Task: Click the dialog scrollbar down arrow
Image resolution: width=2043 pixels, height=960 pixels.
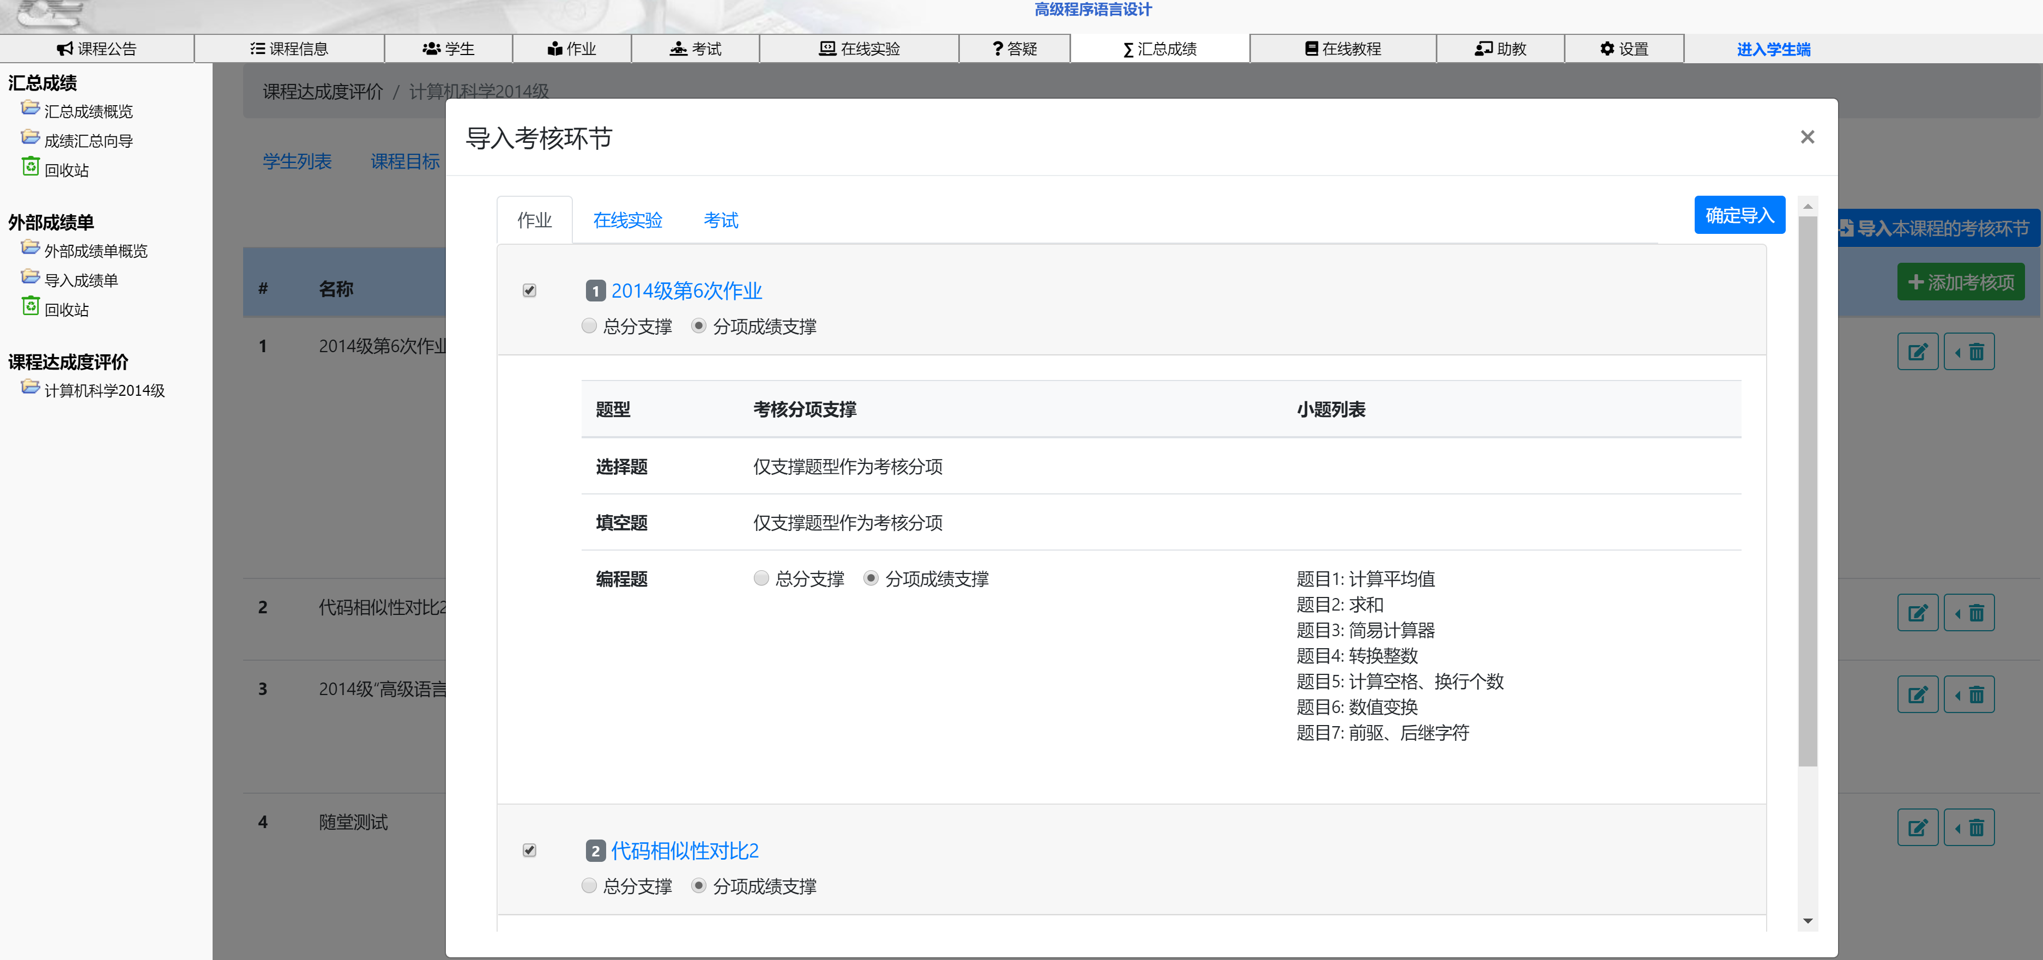Action: (1808, 921)
